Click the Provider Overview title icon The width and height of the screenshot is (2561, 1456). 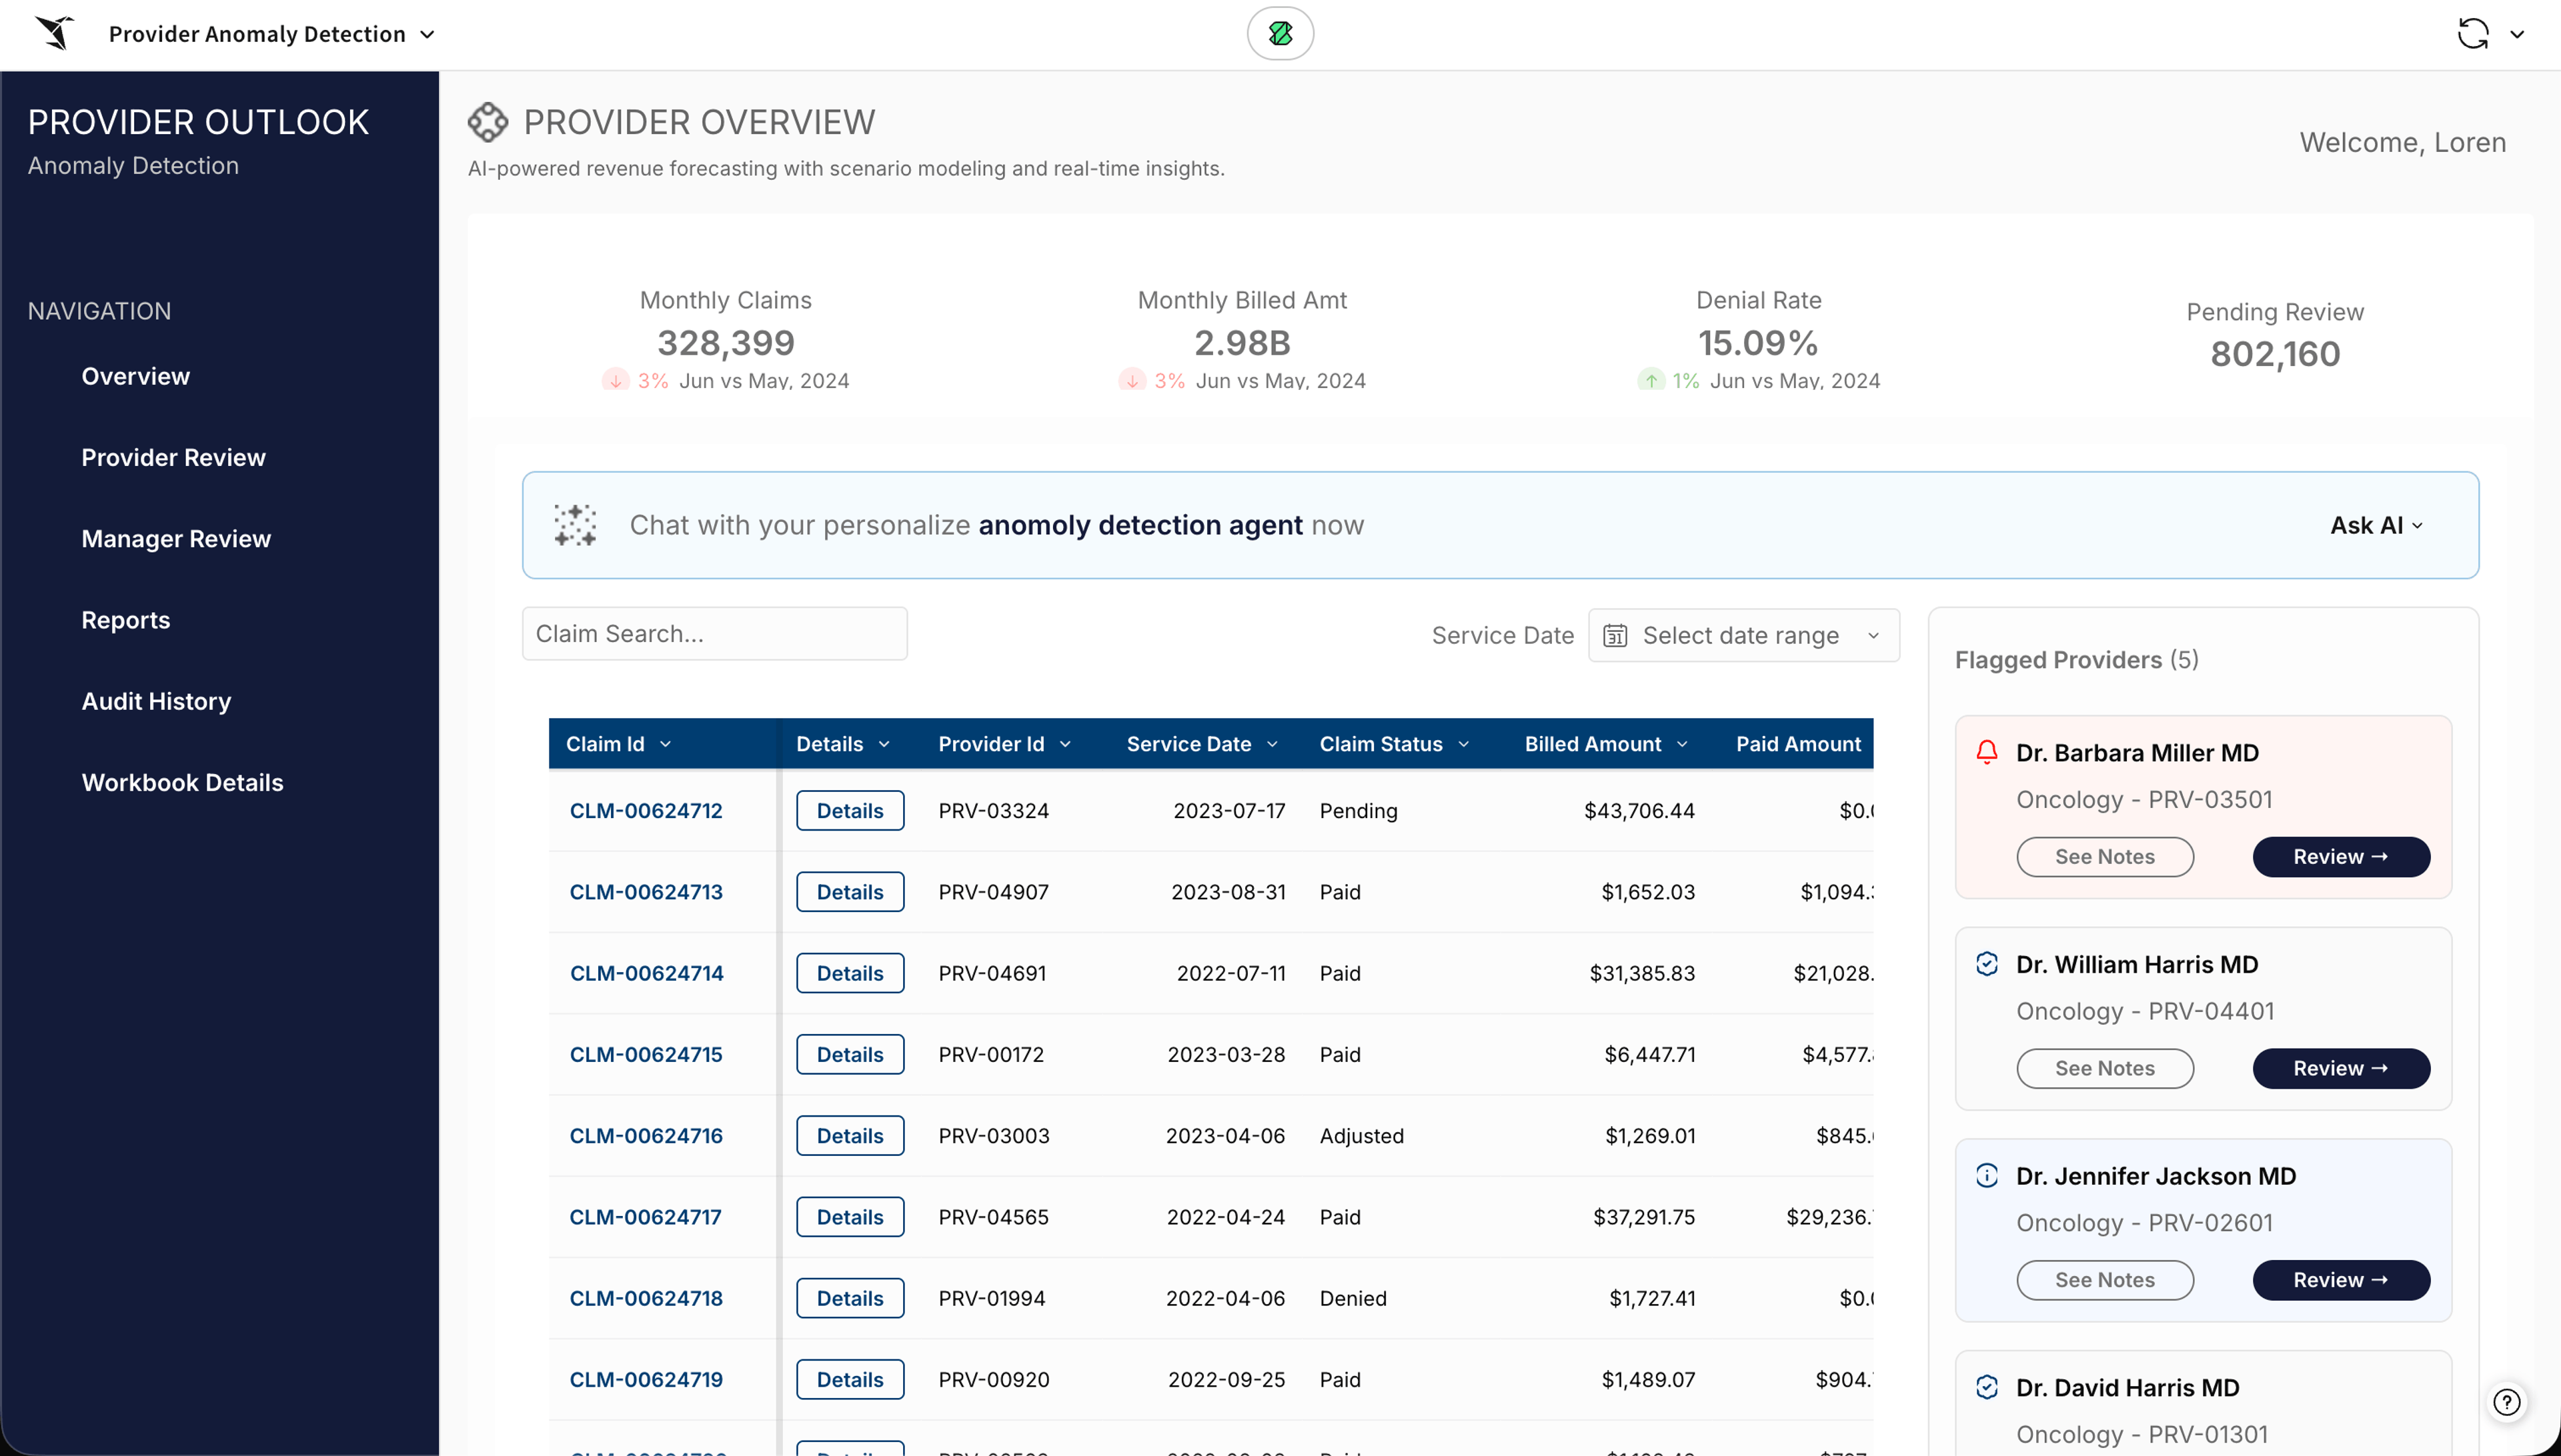pyautogui.click(x=488, y=122)
